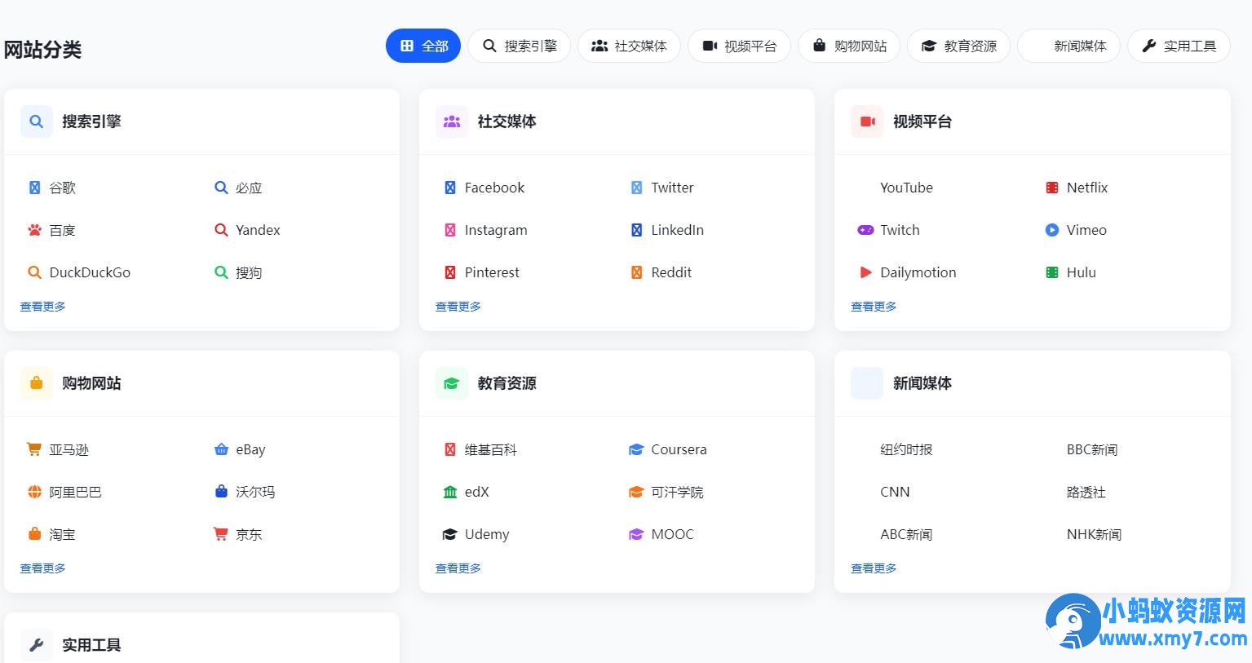Click the 维基百科 link

coord(490,449)
